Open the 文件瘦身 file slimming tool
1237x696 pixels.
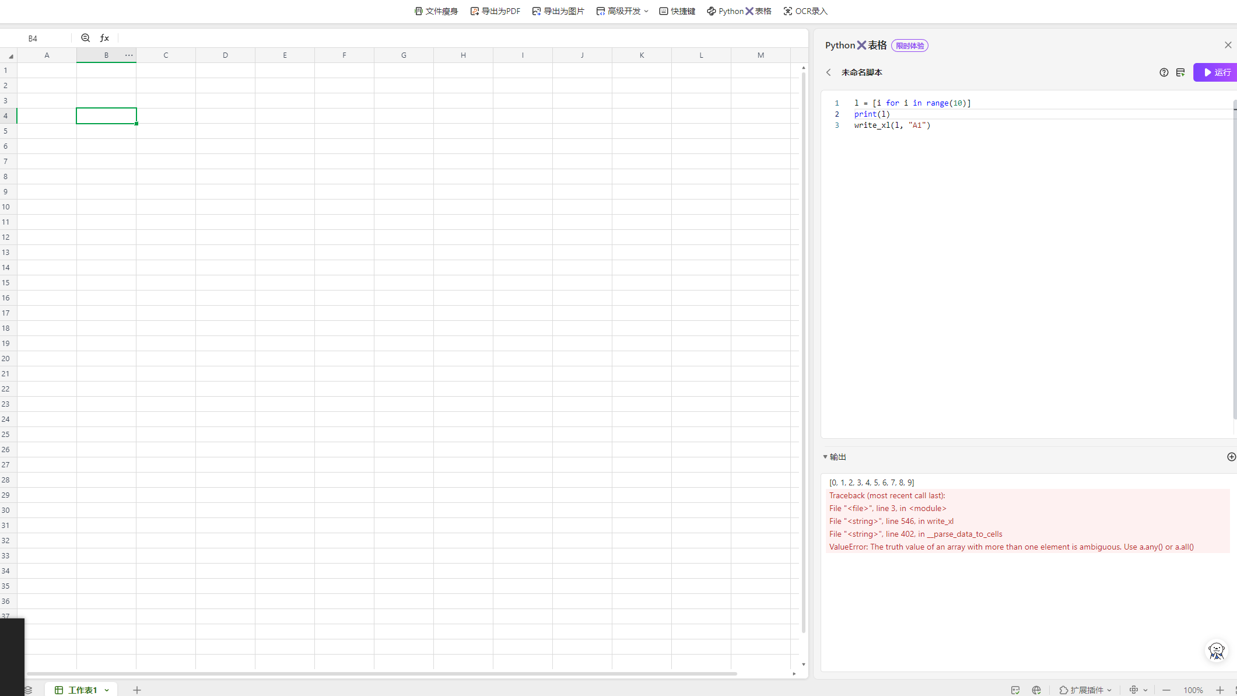(436, 11)
